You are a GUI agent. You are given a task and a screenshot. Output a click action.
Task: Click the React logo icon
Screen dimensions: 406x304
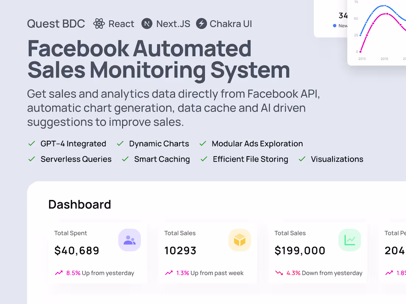click(x=98, y=24)
